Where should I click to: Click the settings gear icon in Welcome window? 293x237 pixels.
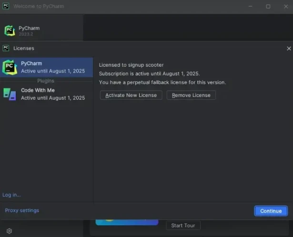coord(9,231)
